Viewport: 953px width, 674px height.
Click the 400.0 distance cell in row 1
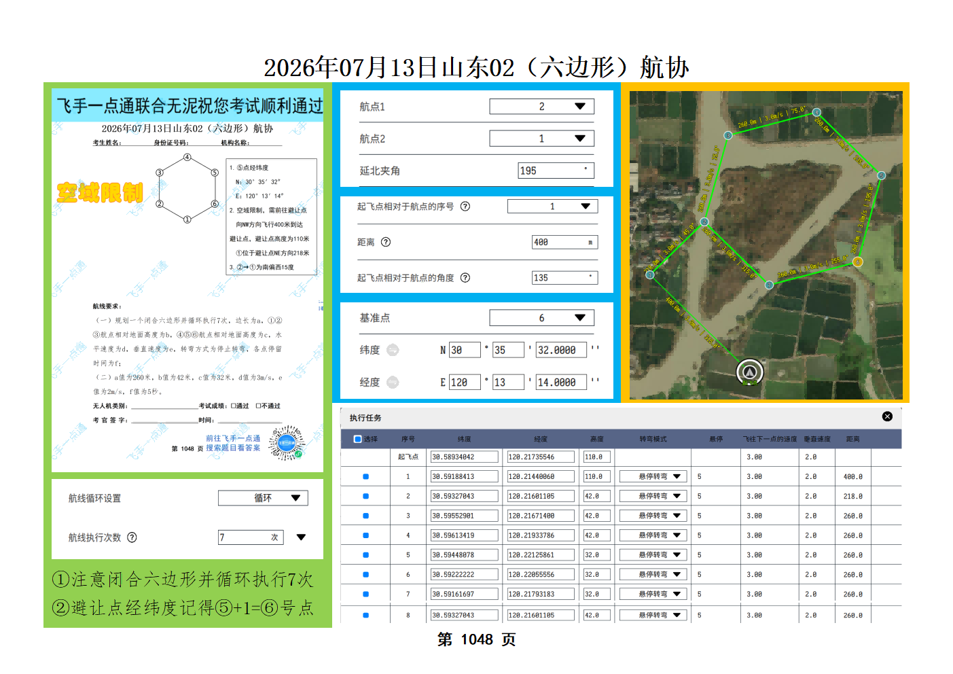(853, 477)
